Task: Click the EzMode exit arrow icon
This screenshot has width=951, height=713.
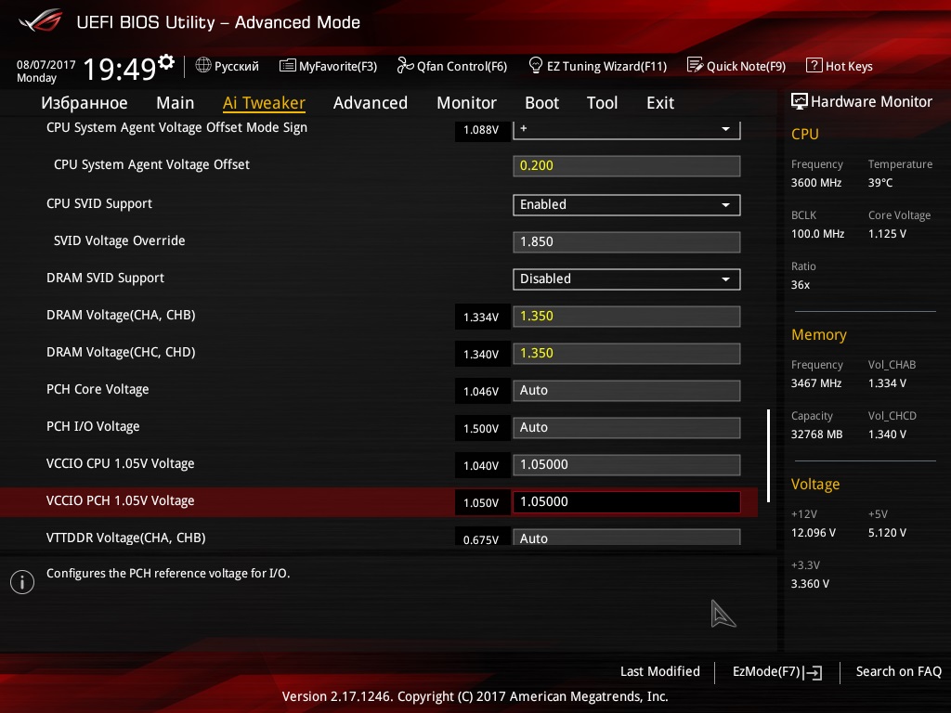Action: pyautogui.click(x=814, y=672)
